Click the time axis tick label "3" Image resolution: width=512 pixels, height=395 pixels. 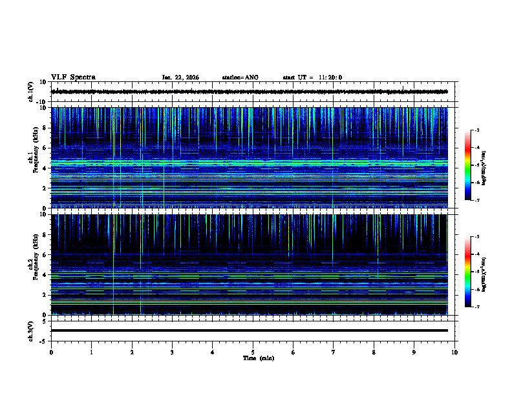tap(172, 352)
